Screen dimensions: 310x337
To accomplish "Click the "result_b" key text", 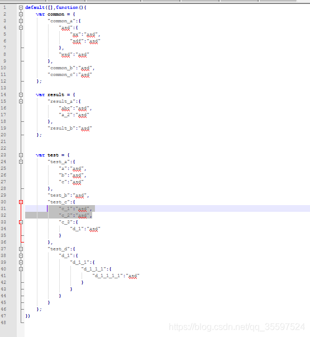I will (61, 128).
